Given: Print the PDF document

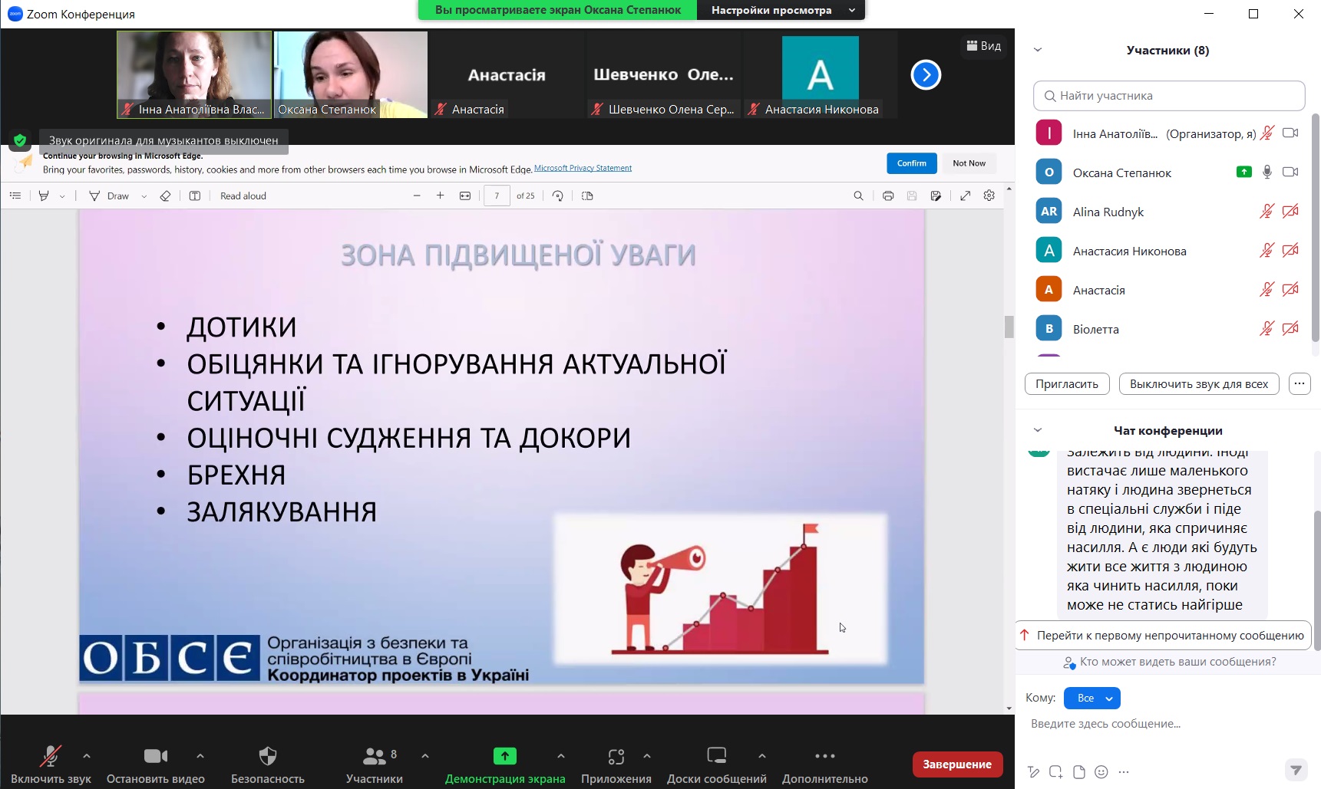Looking at the screenshot, I should 888,196.
